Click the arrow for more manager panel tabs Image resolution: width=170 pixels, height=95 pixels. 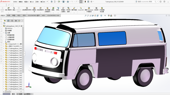(23, 21)
